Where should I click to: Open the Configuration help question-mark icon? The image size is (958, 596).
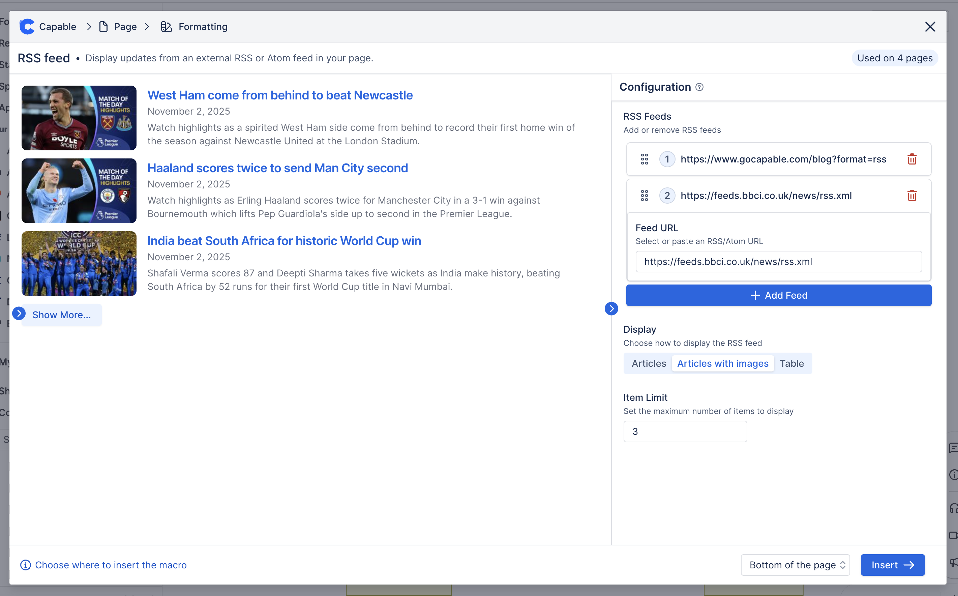pos(699,87)
